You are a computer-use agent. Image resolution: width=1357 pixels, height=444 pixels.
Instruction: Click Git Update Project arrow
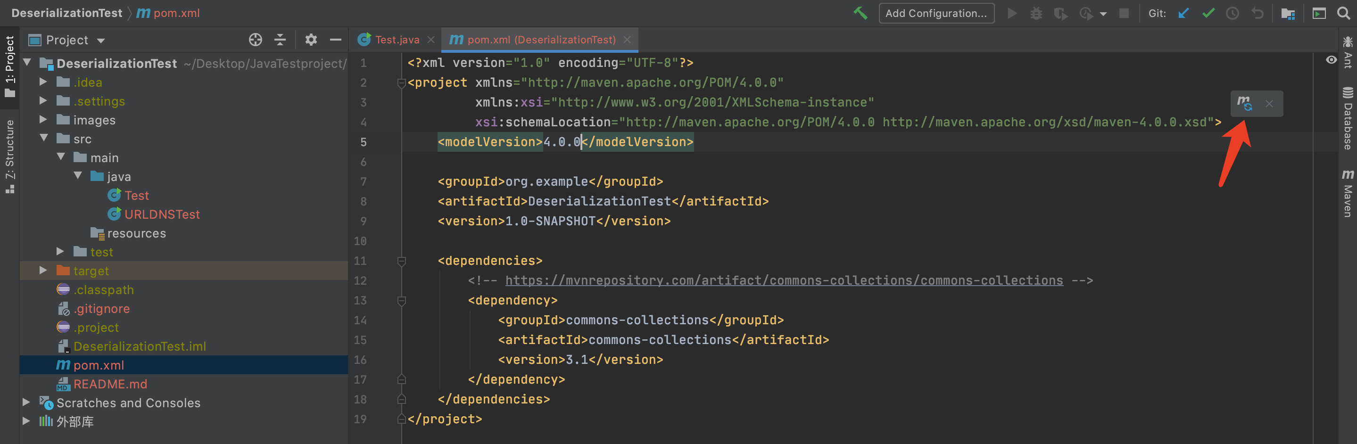click(1183, 13)
